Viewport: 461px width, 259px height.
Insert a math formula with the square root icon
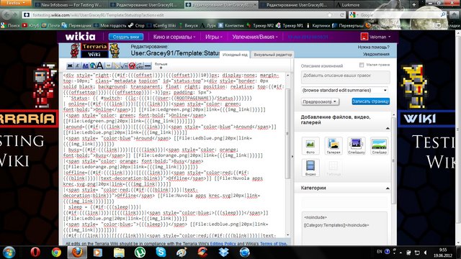pyautogui.click(x=125, y=65)
